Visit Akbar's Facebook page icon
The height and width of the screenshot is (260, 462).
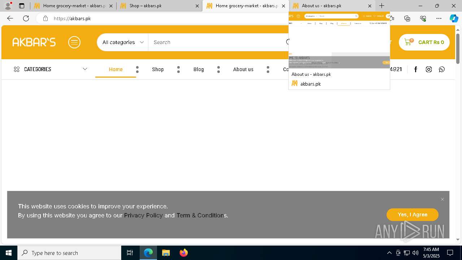pyautogui.click(x=415, y=69)
